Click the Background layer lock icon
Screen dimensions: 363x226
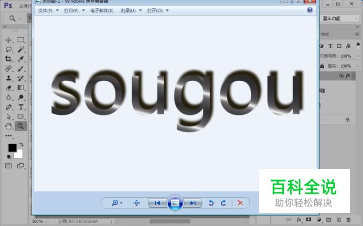pos(347,120)
